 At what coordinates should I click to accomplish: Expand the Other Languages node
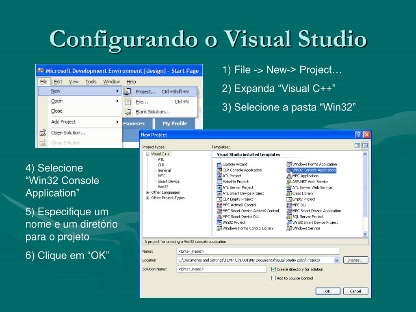(x=148, y=192)
